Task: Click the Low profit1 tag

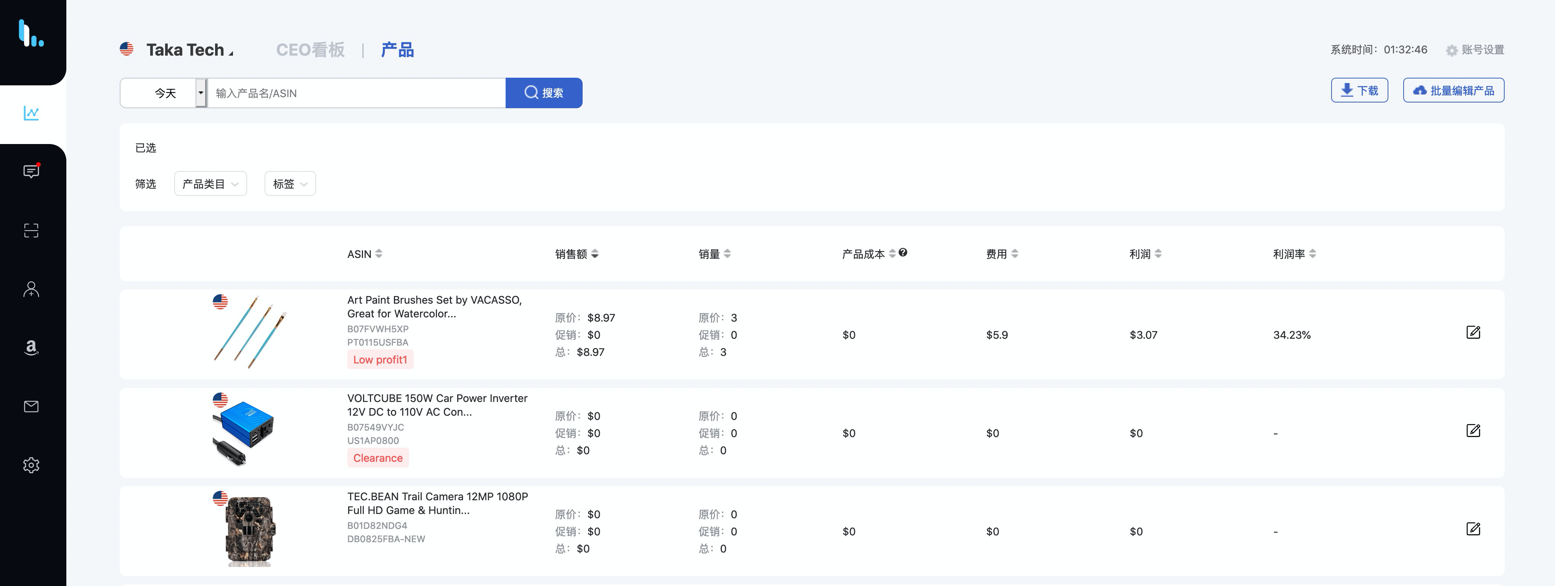Action: (380, 360)
